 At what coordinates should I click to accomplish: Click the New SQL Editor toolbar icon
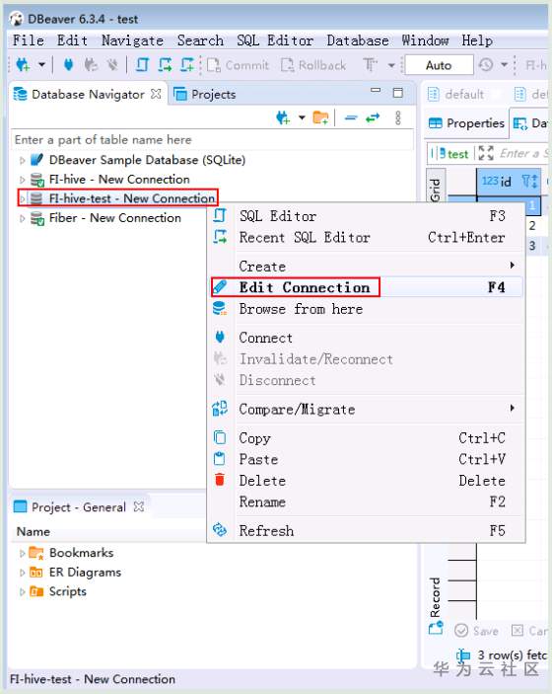tap(187, 65)
